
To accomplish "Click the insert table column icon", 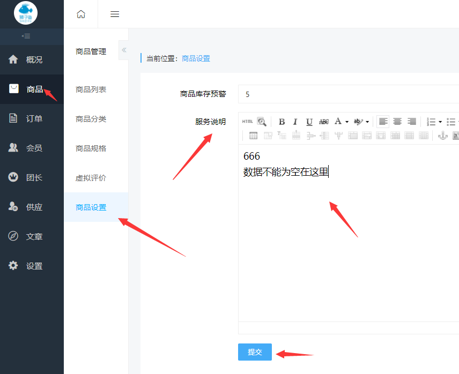I will (x=324, y=136).
